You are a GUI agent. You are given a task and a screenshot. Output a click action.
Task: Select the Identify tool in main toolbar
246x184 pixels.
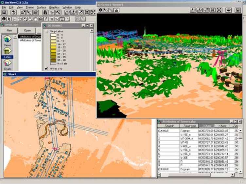pos(4,19)
